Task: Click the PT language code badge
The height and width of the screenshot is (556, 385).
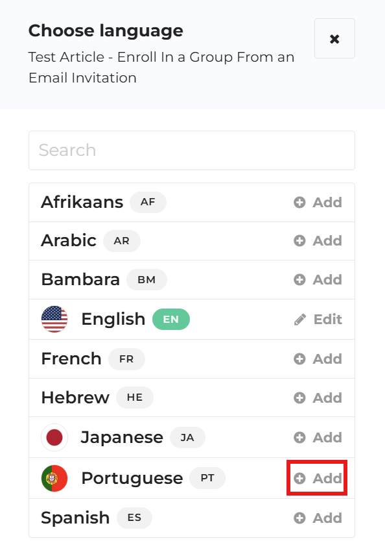Action: pyautogui.click(x=207, y=478)
